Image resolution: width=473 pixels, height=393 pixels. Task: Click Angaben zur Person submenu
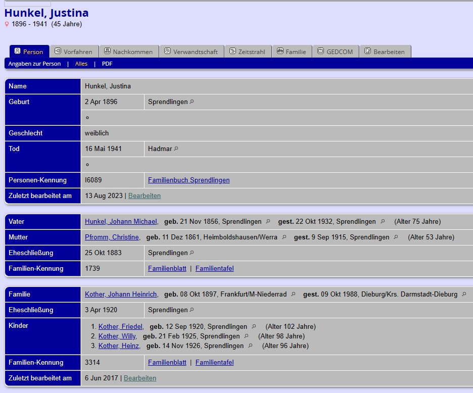(x=34, y=64)
